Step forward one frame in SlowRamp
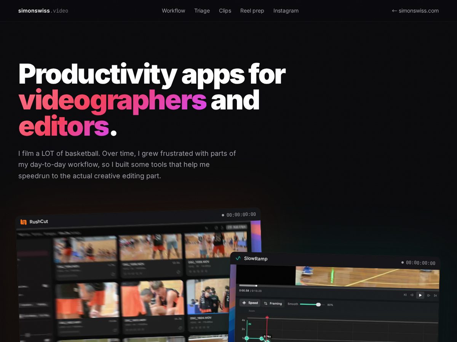Viewport: 457px width, 342px height. tap(428, 295)
